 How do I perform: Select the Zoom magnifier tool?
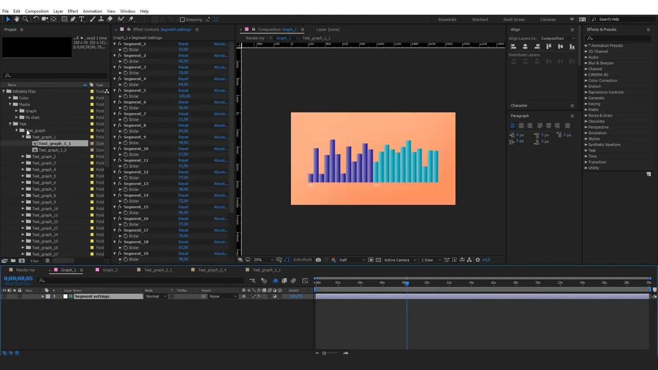25,19
